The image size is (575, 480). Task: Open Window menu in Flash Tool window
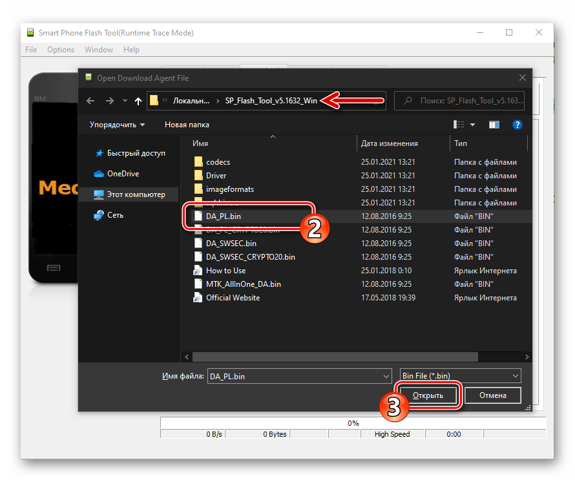coord(99,50)
